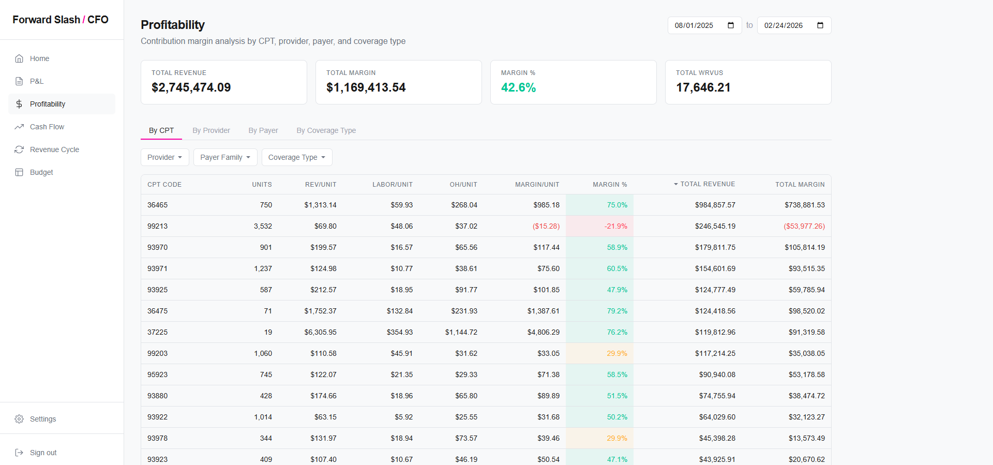Open the Provider filter dropdown

point(165,157)
